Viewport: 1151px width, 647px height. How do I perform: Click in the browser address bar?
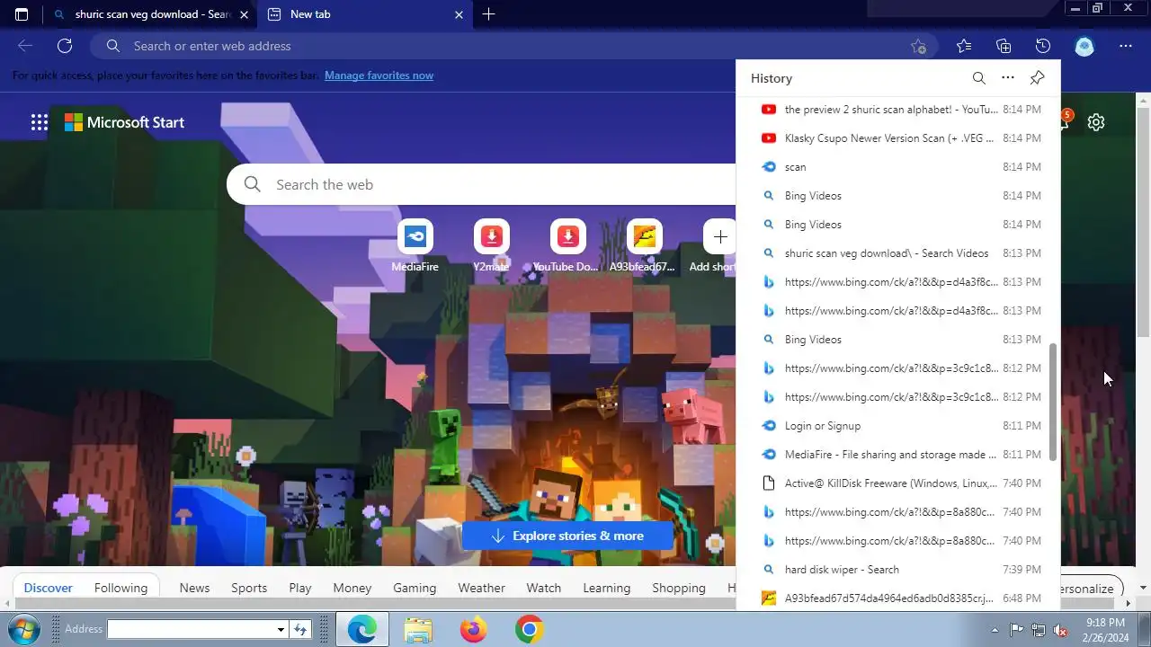point(513,46)
